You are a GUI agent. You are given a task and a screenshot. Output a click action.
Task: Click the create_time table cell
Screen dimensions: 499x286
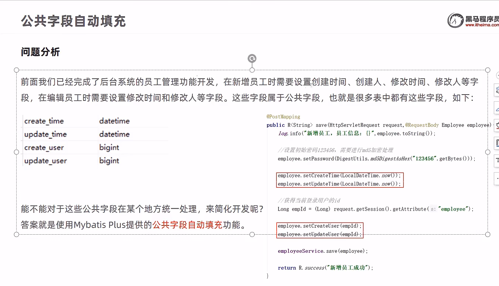tap(44, 121)
